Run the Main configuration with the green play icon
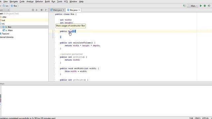Viewport: 212px width, 119px height. coord(201,6)
